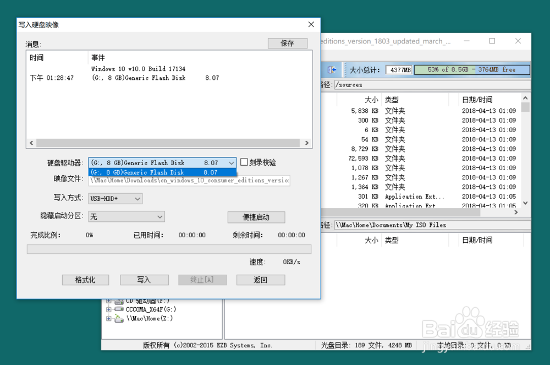Image resolution: width=550 pixels, height=365 pixels.
Task: Click the 版权所有 EZB Systems status text
Action: [208, 345]
